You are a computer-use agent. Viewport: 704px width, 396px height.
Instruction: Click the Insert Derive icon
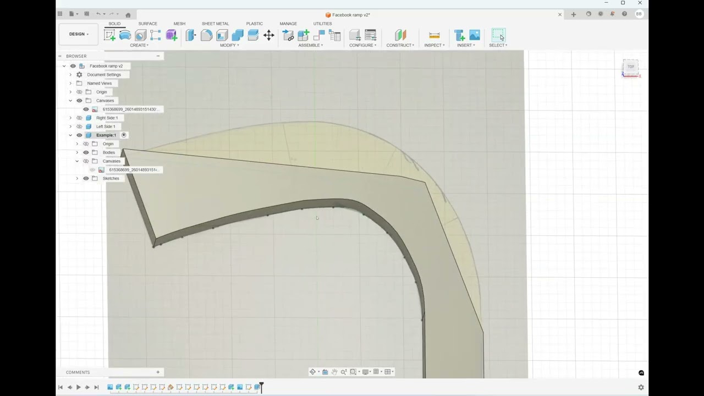coord(459,35)
